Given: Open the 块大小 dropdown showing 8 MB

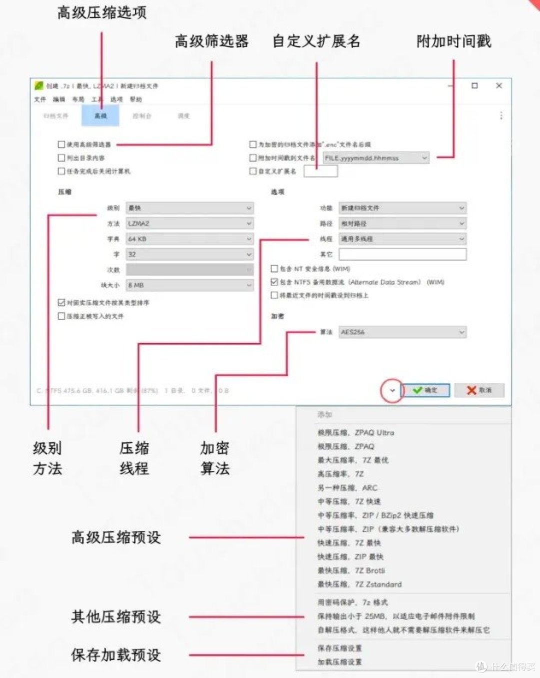Looking at the screenshot, I should pos(189,285).
